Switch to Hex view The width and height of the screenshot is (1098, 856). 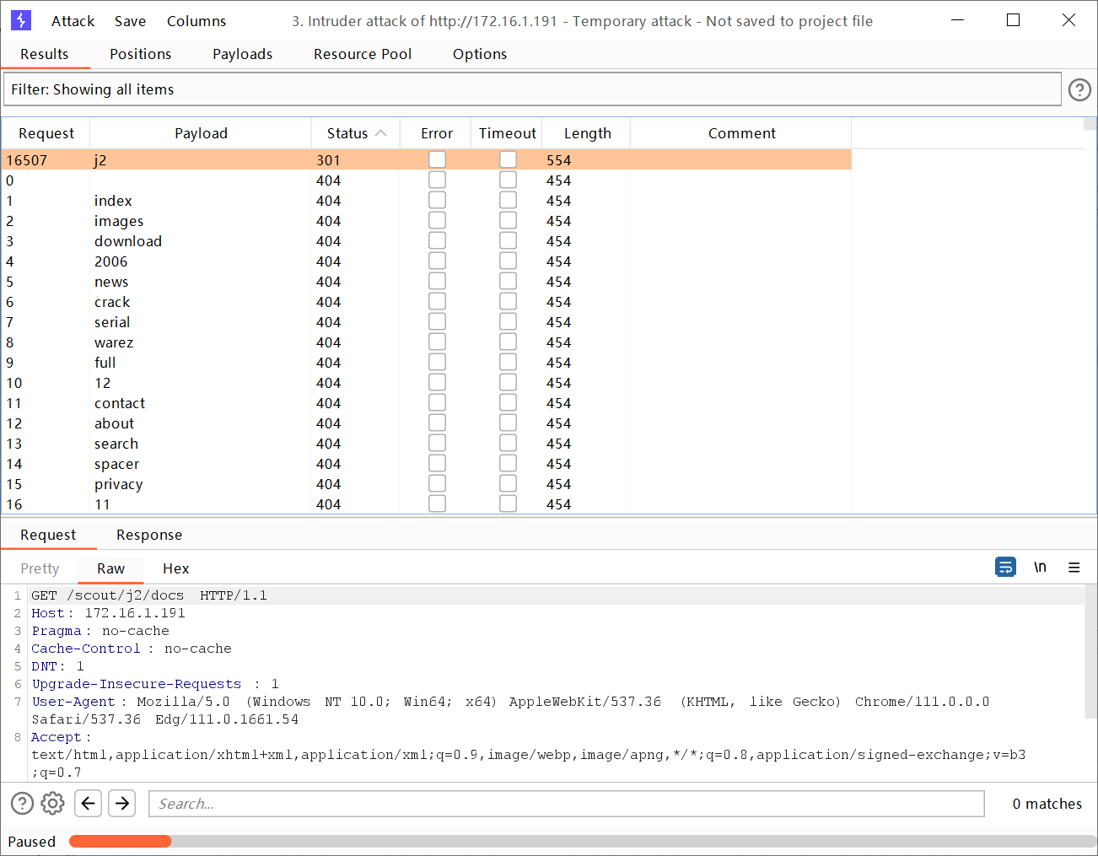click(175, 568)
